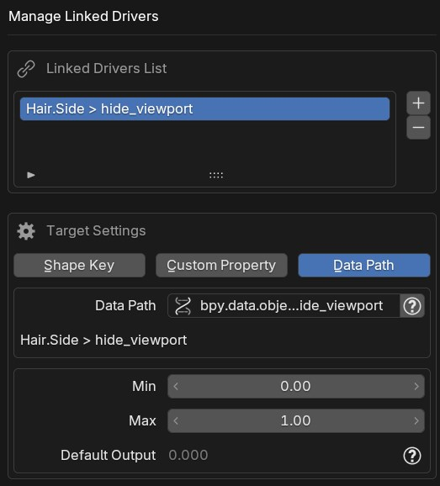Image resolution: width=440 pixels, height=486 pixels.
Task: Click Hair.Side > hide_viewport text under Data Path
Action: click(103, 341)
